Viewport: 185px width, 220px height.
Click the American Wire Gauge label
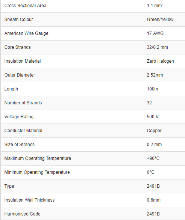coord(26,33)
